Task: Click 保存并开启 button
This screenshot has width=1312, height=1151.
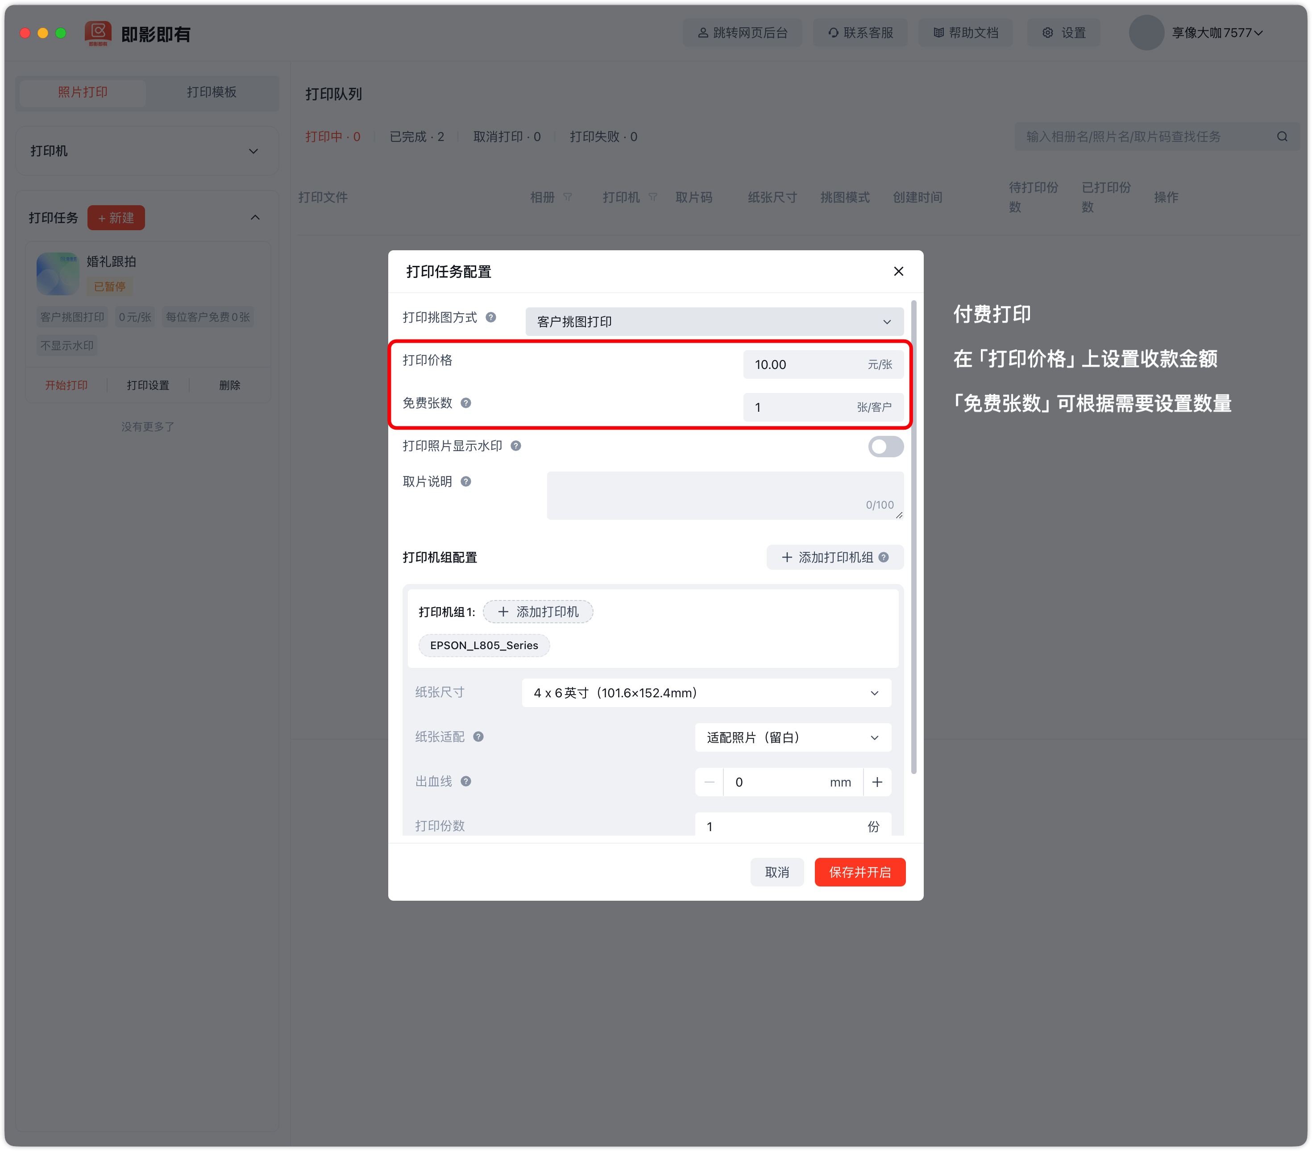Action: click(859, 872)
